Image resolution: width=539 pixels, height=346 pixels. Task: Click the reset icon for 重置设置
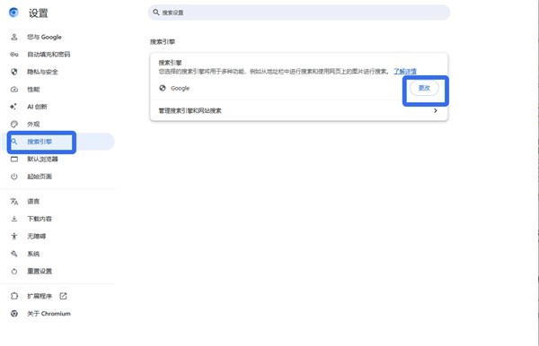14,272
